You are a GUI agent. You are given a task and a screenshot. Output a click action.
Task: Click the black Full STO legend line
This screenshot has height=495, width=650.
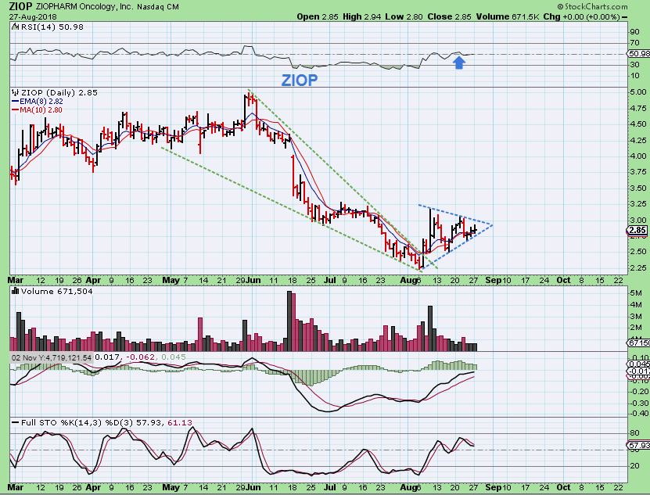point(16,423)
